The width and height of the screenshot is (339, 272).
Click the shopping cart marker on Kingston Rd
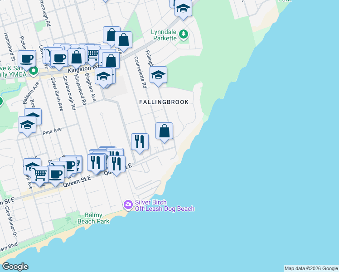pyautogui.click(x=92, y=55)
